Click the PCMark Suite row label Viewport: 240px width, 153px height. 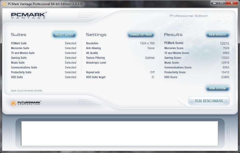[19, 43]
